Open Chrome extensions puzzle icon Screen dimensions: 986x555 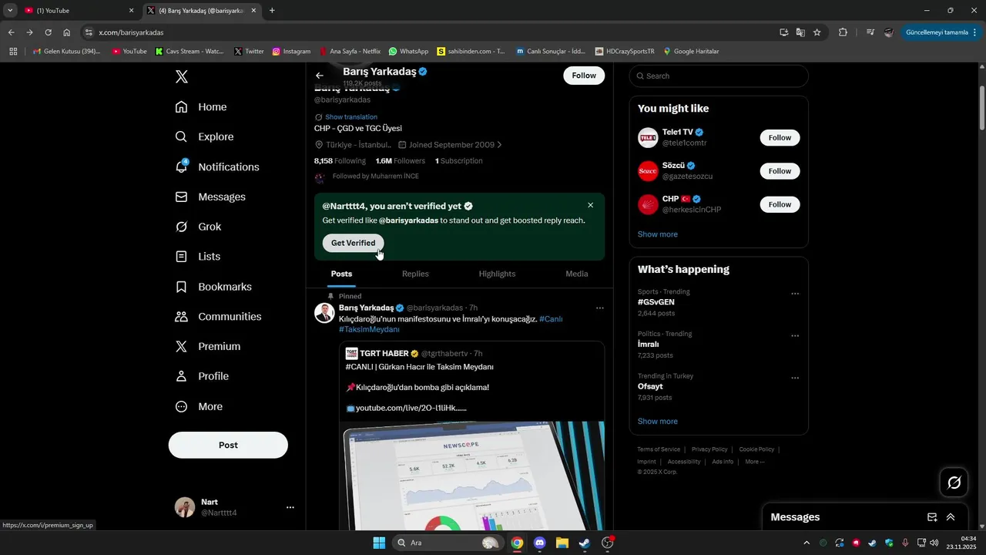click(843, 32)
